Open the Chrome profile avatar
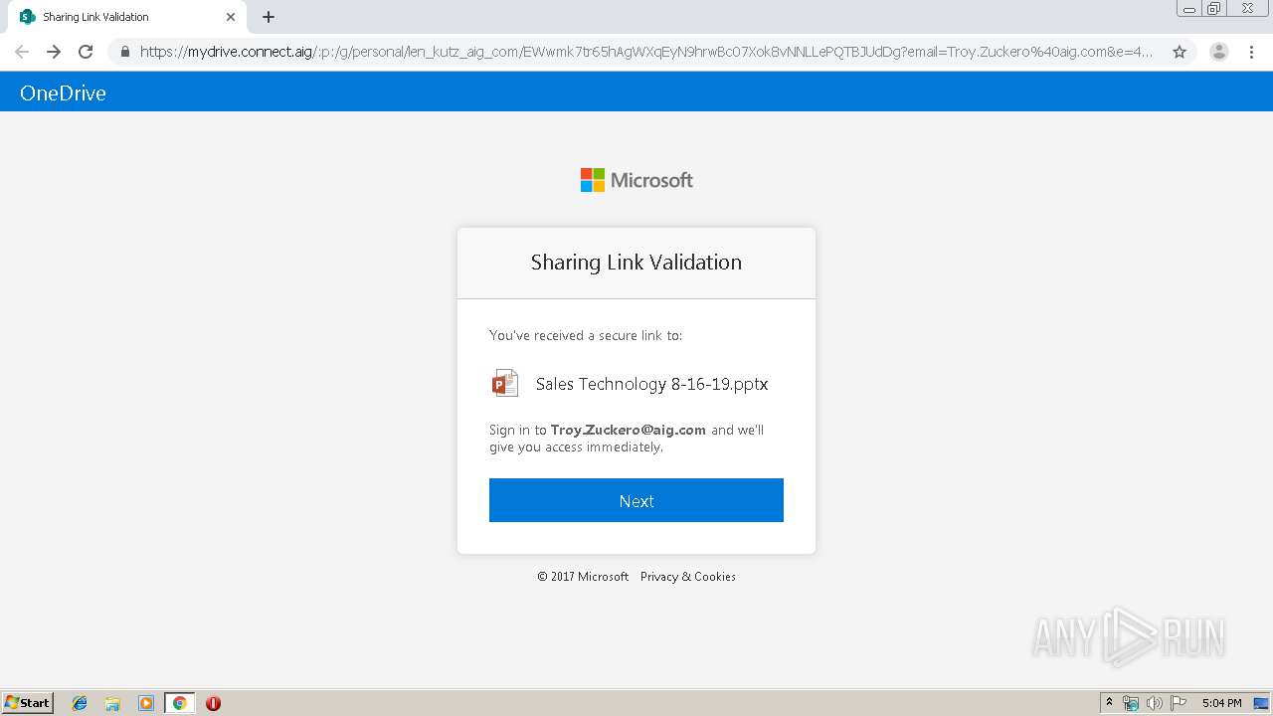1273x716 pixels. 1219,52
